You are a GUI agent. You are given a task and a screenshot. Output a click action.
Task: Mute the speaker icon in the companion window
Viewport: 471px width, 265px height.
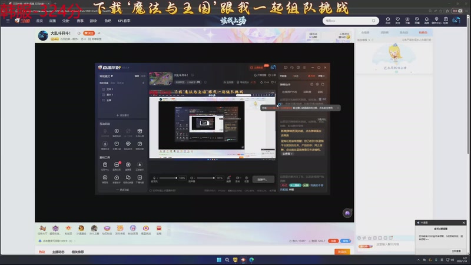192,178
